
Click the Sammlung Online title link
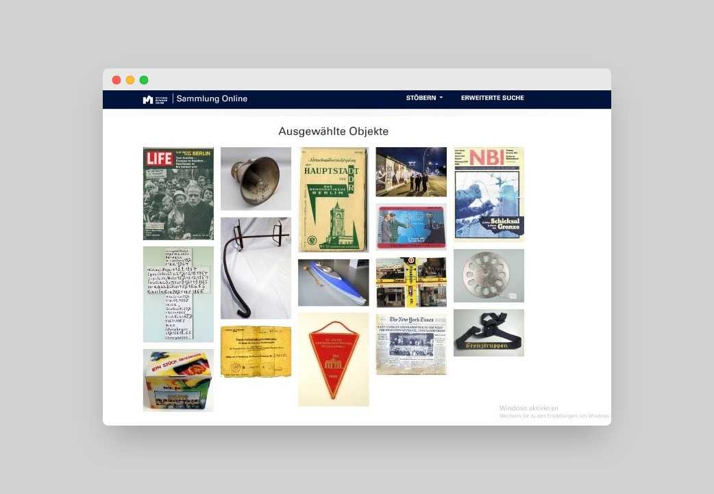(211, 99)
